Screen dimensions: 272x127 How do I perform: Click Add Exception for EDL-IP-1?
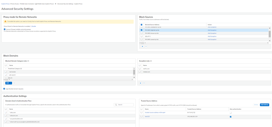tap(212, 36)
